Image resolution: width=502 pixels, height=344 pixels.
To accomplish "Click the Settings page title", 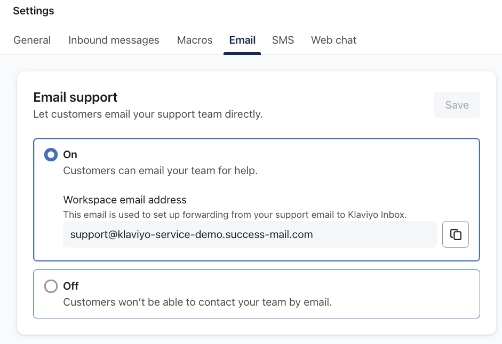I will click(x=33, y=11).
